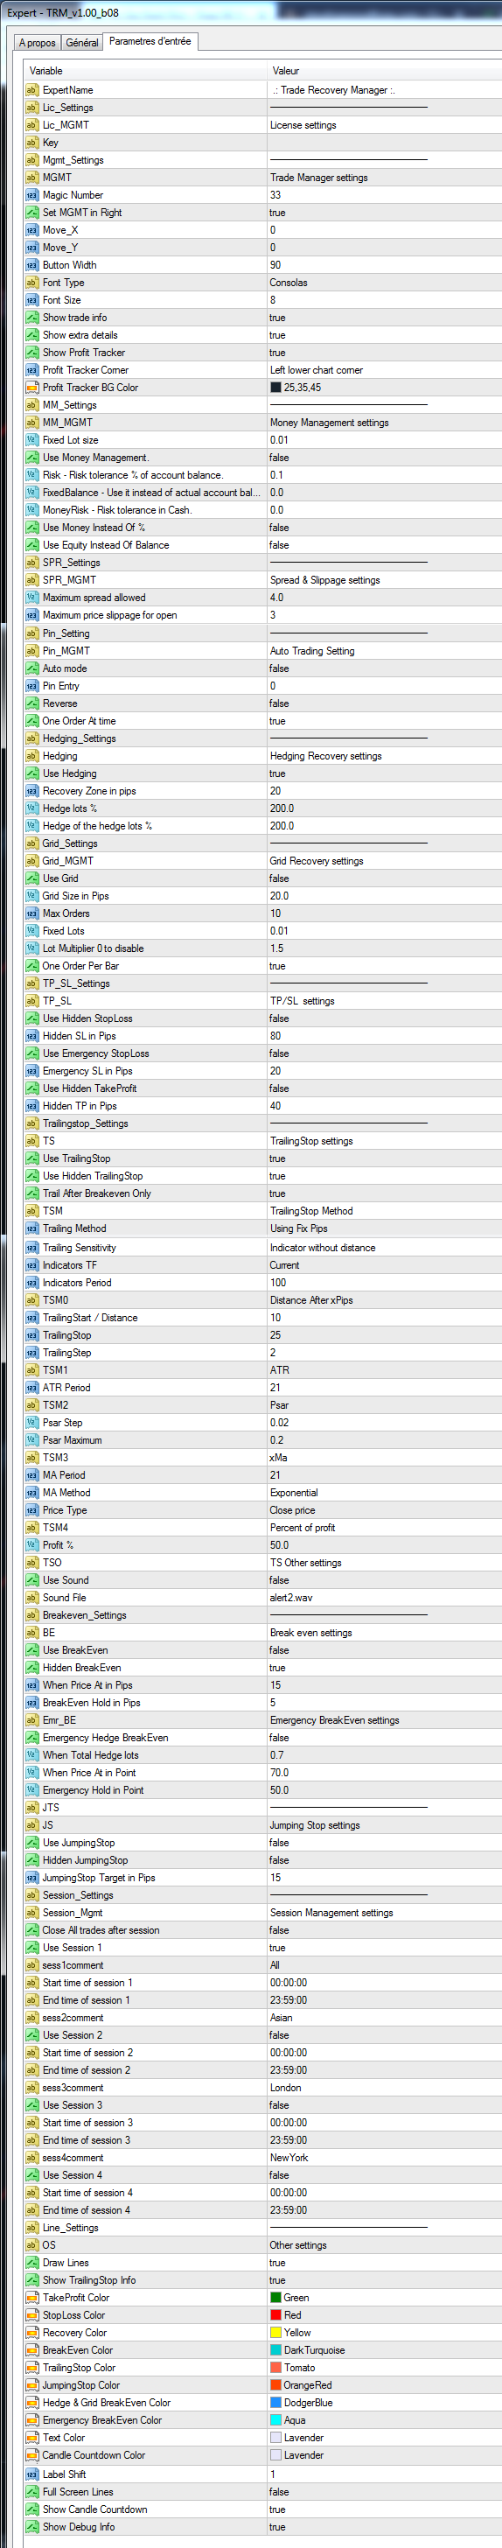502x2548 pixels.
Task: Select the Parametres d'entrée tab
Action: pyautogui.click(x=150, y=41)
